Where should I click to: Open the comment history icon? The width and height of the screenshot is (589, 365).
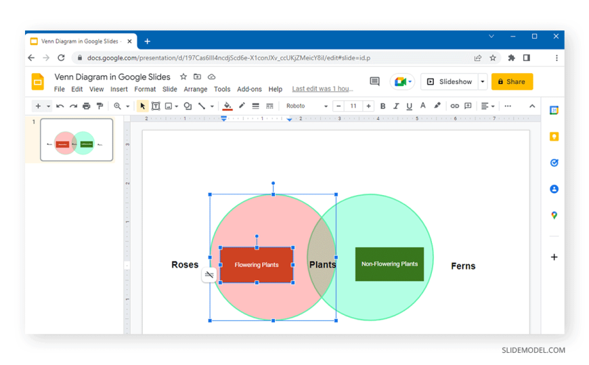pyautogui.click(x=374, y=81)
